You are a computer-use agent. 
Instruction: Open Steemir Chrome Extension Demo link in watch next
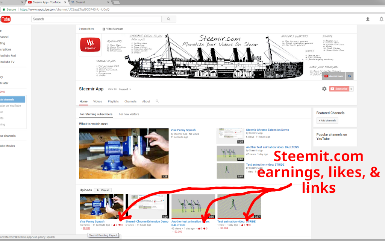267,130
